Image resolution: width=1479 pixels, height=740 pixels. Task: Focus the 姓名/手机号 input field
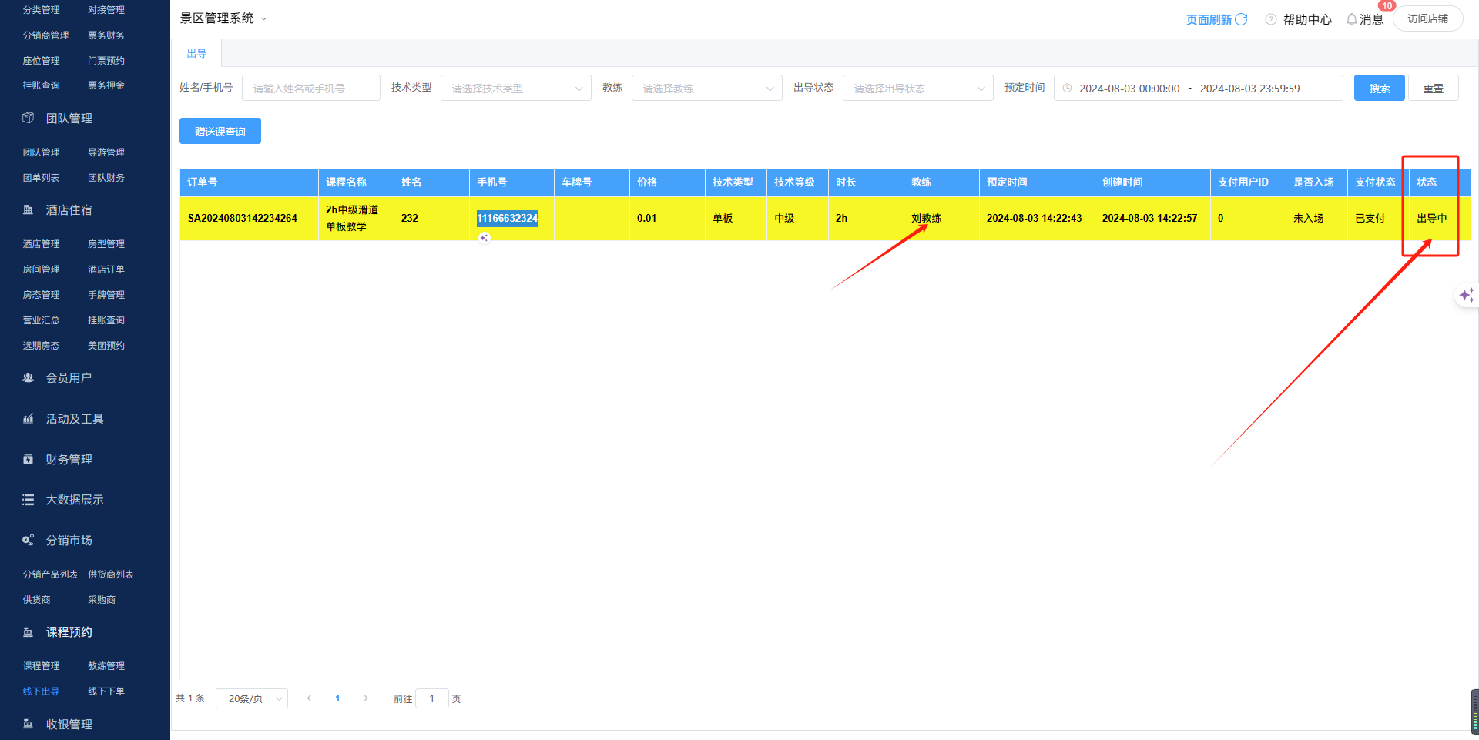click(310, 89)
